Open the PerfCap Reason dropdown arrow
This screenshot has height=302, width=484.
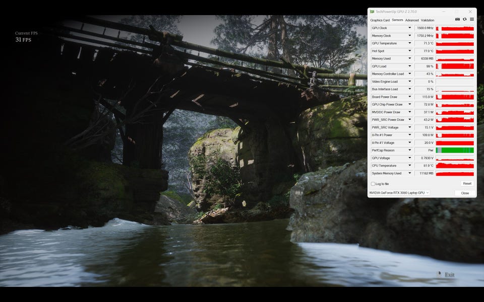pyautogui.click(x=409, y=150)
